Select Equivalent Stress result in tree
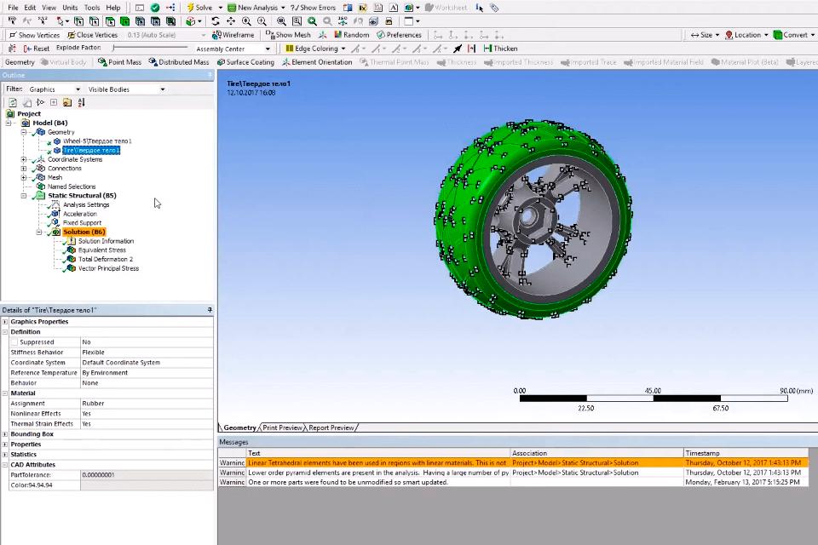 coord(101,250)
